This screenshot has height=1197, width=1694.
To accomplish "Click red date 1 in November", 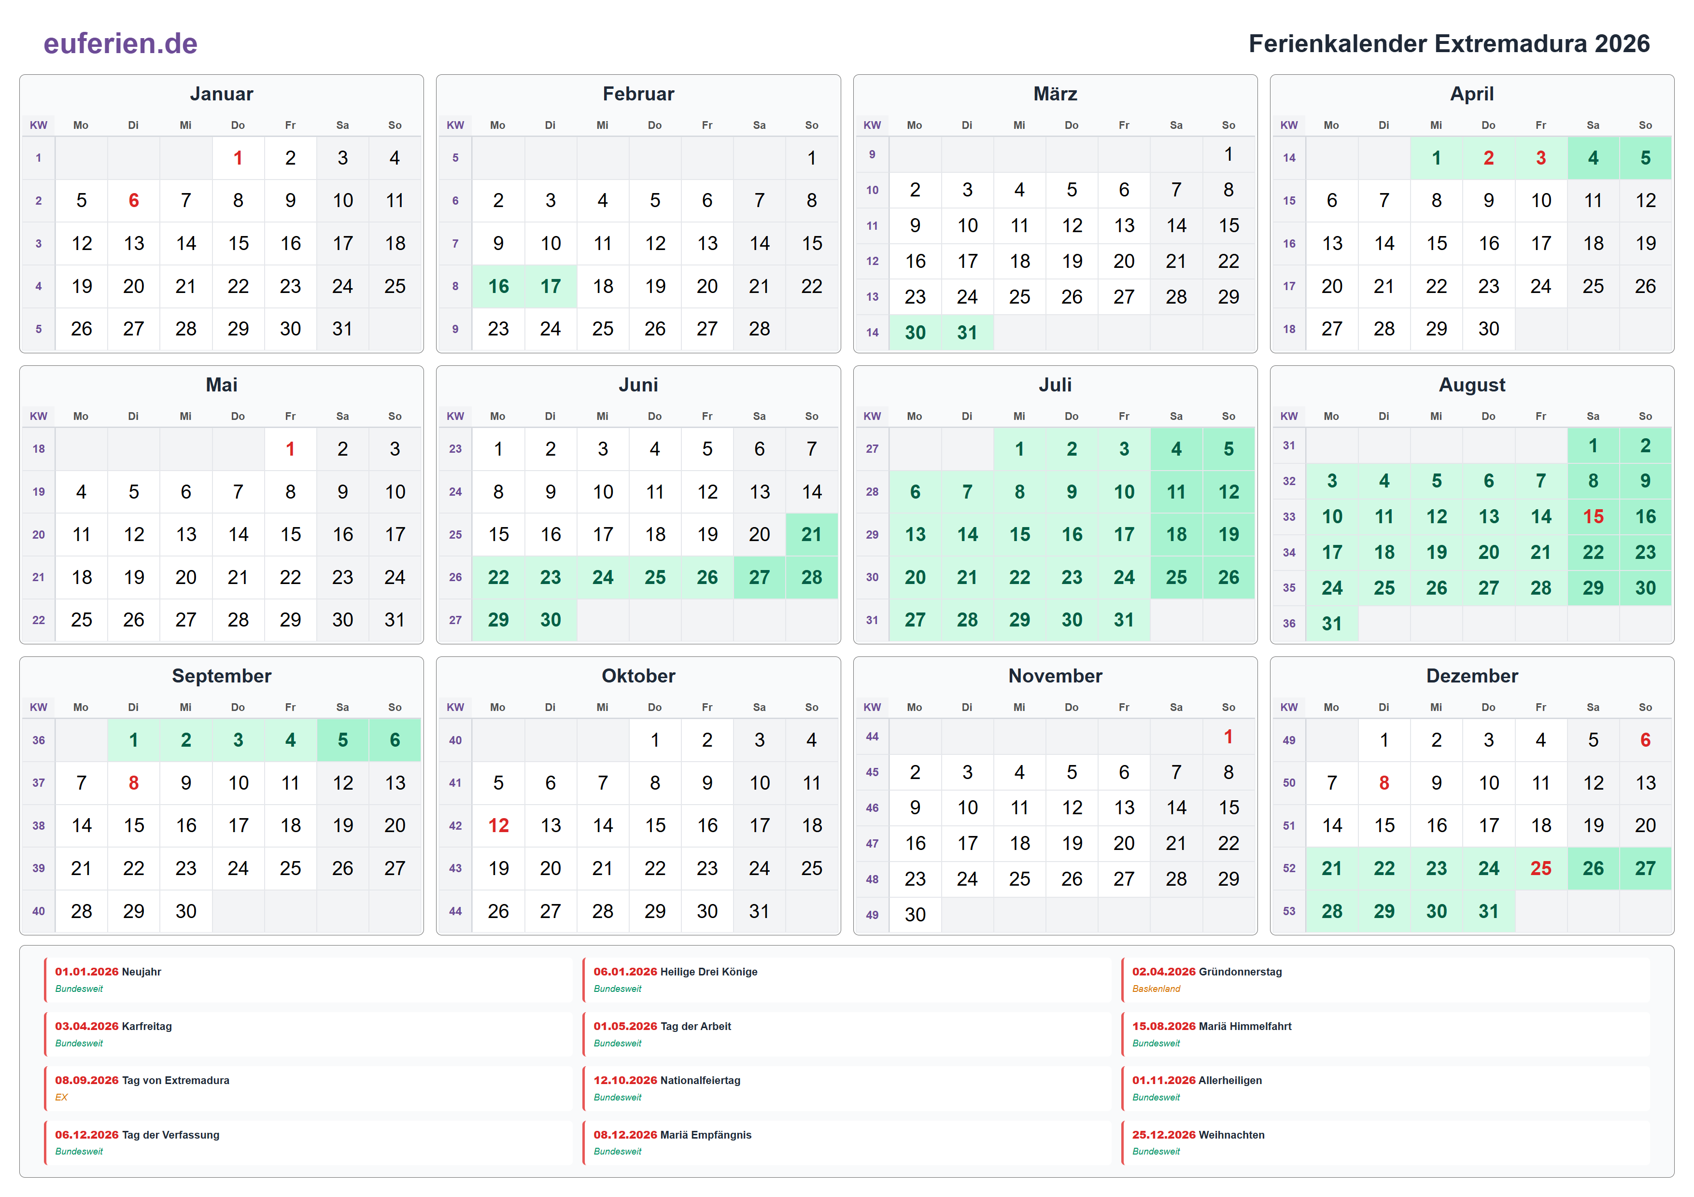I will pyautogui.click(x=1228, y=737).
